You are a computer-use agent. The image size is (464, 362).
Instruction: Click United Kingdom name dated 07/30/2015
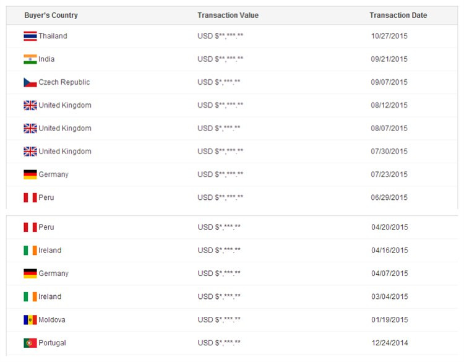click(x=65, y=152)
